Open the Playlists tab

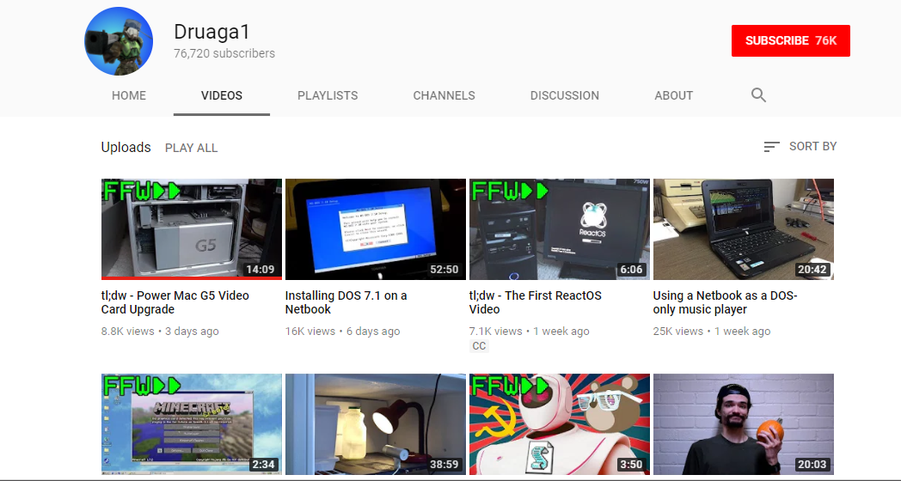(x=328, y=96)
